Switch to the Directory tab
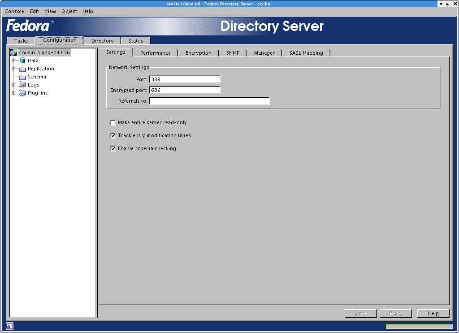This screenshot has width=459, height=333. tap(103, 41)
